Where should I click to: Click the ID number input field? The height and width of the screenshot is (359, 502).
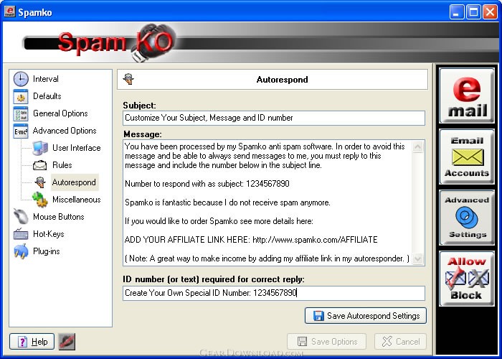pyautogui.click(x=274, y=293)
